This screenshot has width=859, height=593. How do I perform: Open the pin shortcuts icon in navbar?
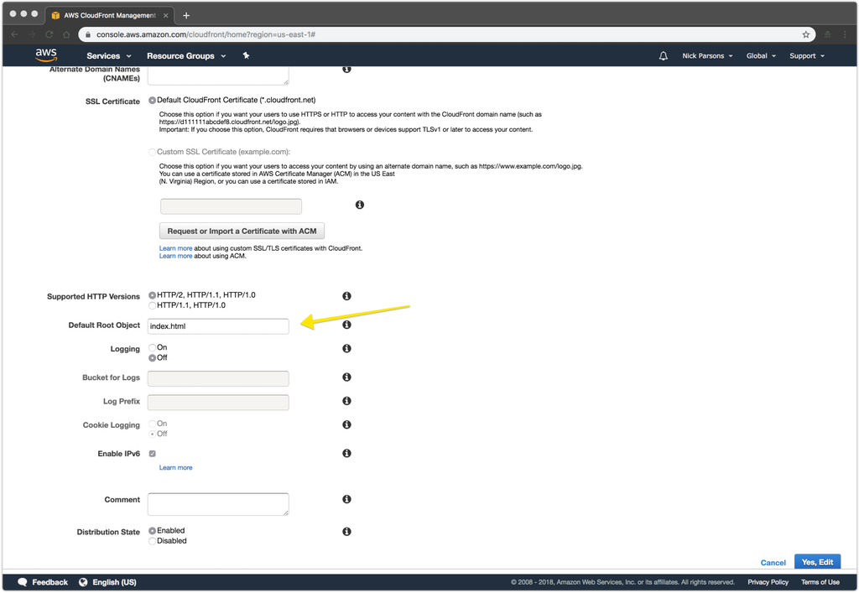246,55
